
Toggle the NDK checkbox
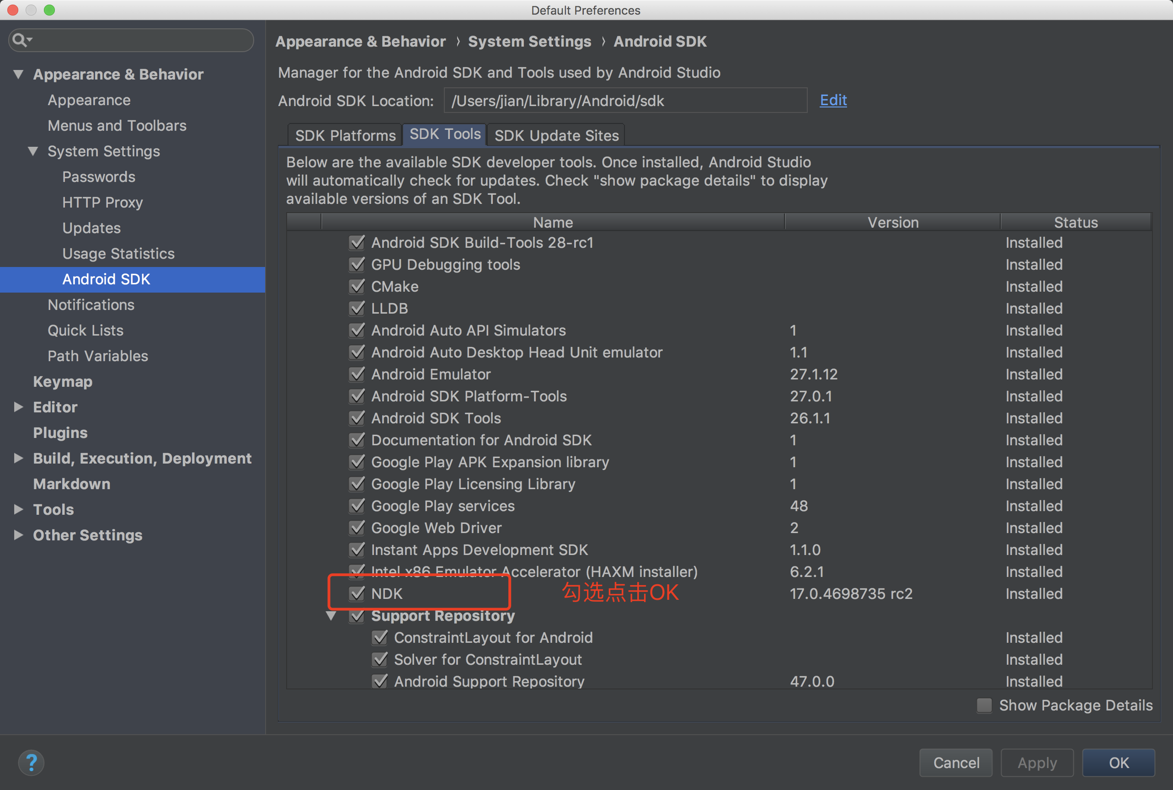(357, 593)
